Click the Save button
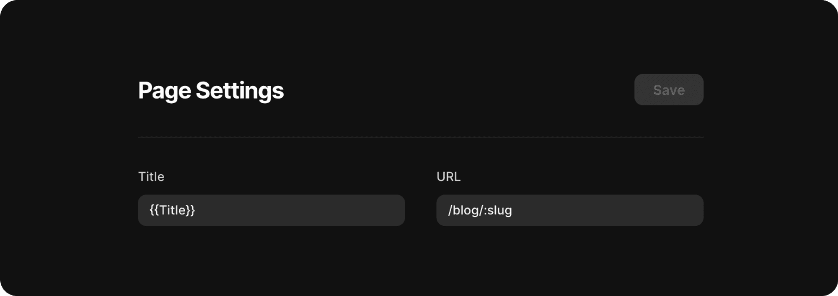This screenshot has width=838, height=296. pos(669,90)
